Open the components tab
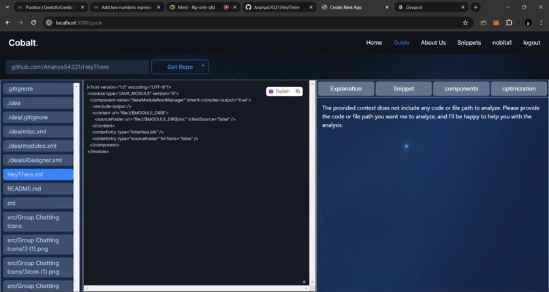Screen dimensions: 549x292 pos(461,88)
